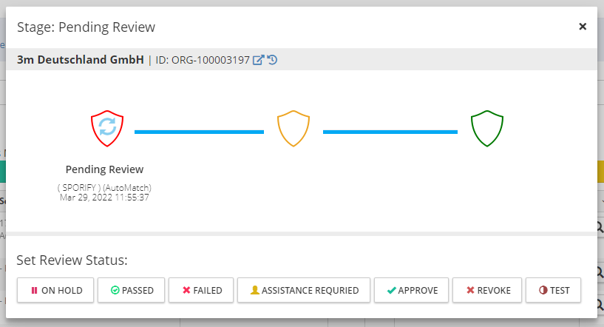Select the green final stage shield
This screenshot has height=327, width=604.
coord(487,129)
